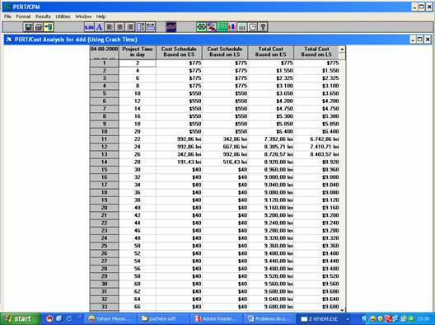Click the clock toolbar icon
The height and width of the screenshot is (325, 435).
click(x=252, y=27)
